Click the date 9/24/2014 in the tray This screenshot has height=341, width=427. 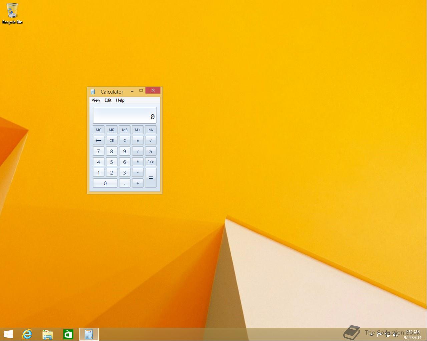click(413, 337)
